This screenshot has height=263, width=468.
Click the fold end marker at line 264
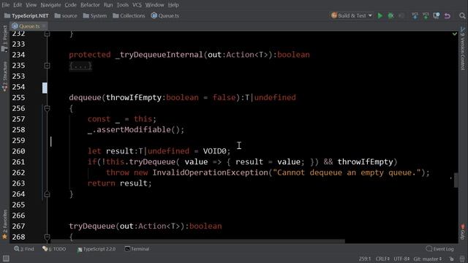point(47,194)
